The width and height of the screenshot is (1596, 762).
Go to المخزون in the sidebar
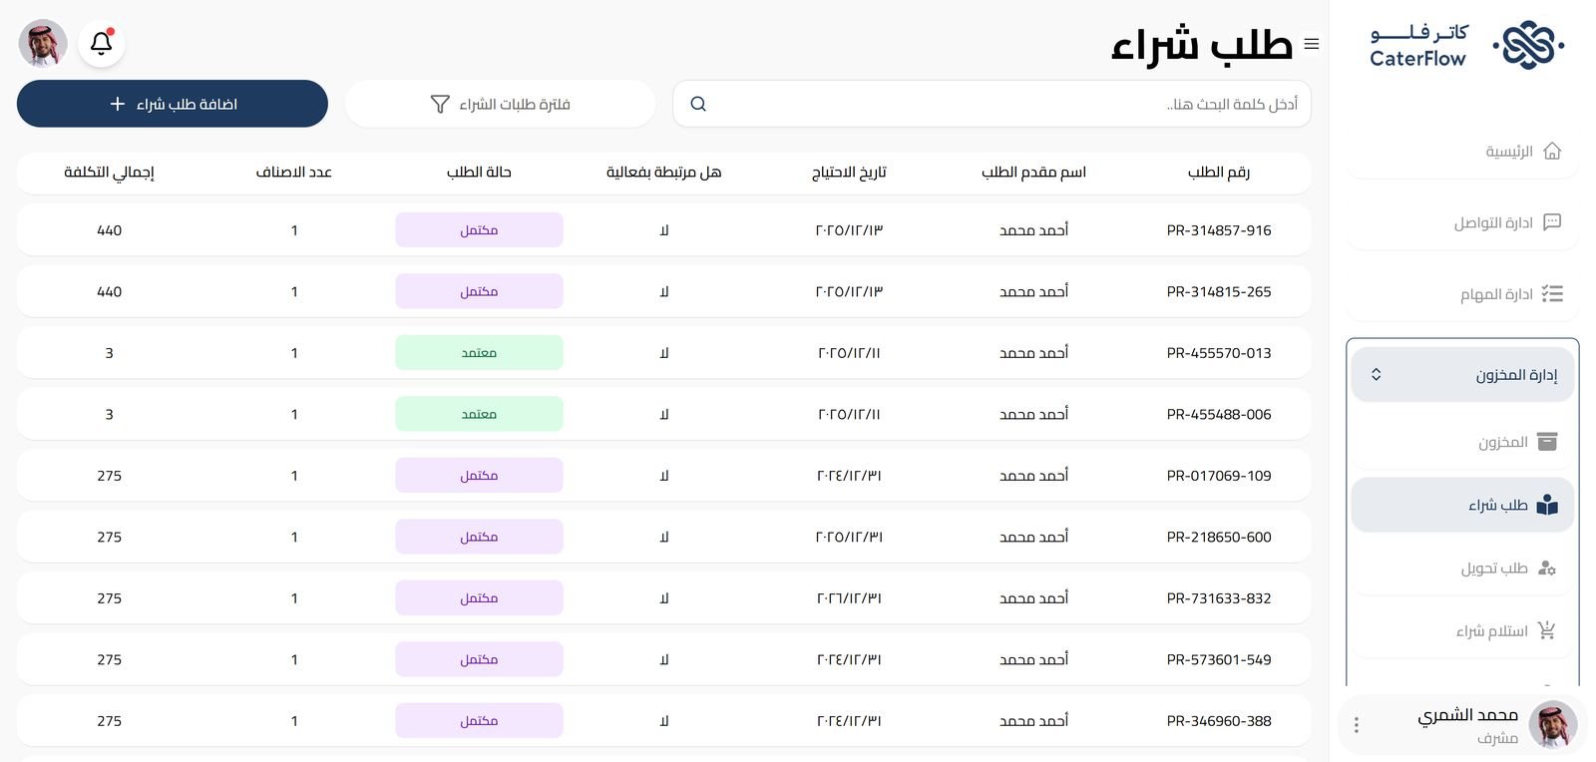tap(1462, 442)
